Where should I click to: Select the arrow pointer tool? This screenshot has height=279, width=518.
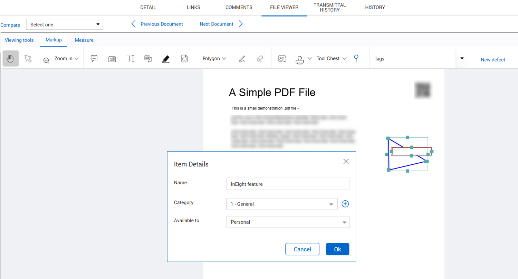coord(28,59)
